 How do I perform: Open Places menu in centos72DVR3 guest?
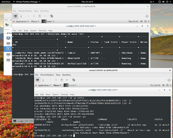click(x=57, y=85)
